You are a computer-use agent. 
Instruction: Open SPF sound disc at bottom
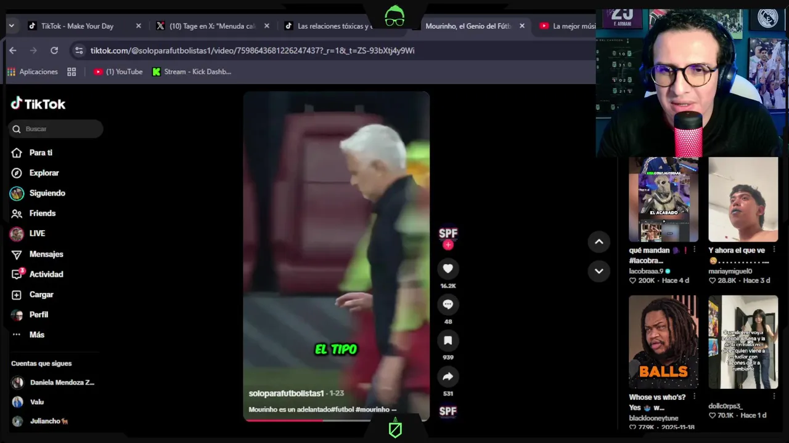[448, 411]
